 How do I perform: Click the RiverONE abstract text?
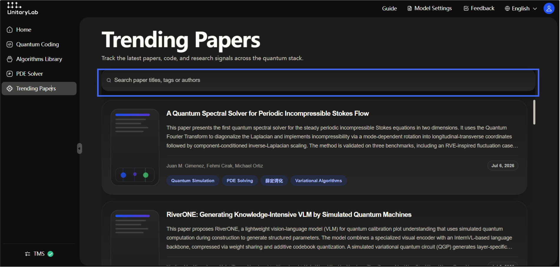[x=339, y=238]
